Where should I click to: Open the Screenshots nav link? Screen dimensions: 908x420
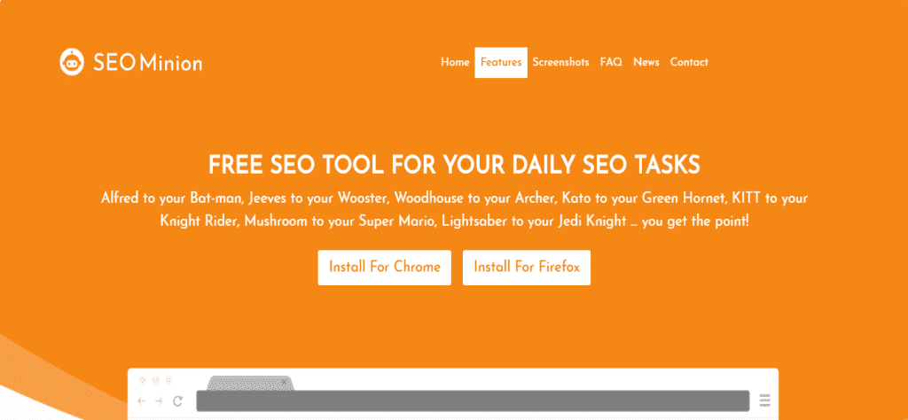(x=560, y=63)
